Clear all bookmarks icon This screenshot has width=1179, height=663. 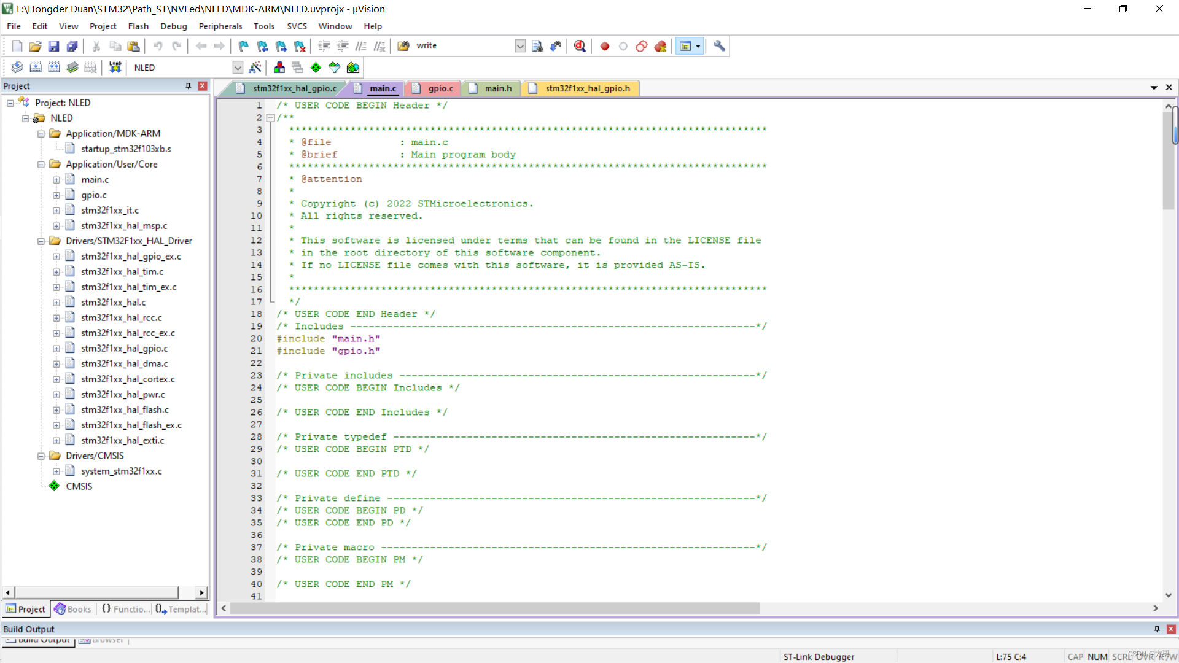click(300, 46)
